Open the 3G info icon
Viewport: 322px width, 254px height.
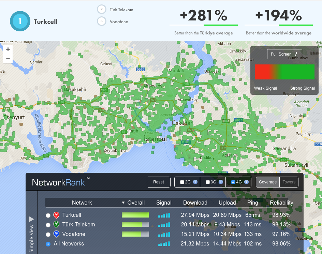coord(221,182)
